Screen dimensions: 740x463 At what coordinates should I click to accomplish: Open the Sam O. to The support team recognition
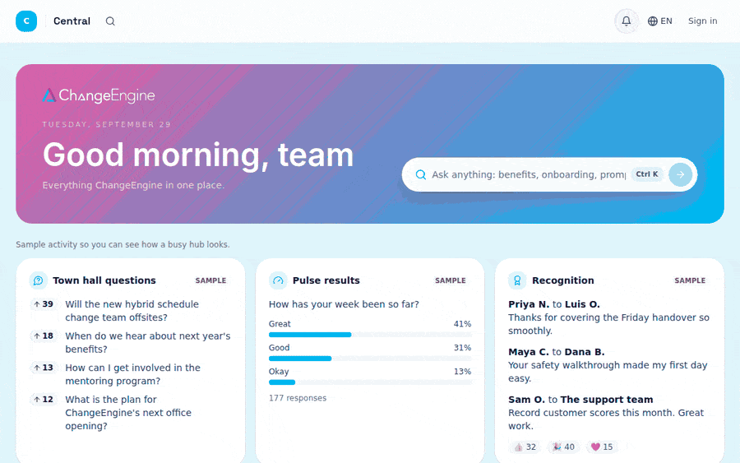[x=606, y=413]
